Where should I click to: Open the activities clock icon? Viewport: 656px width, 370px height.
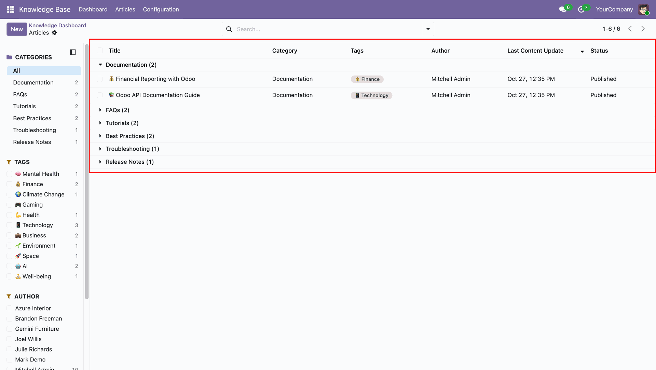(581, 10)
